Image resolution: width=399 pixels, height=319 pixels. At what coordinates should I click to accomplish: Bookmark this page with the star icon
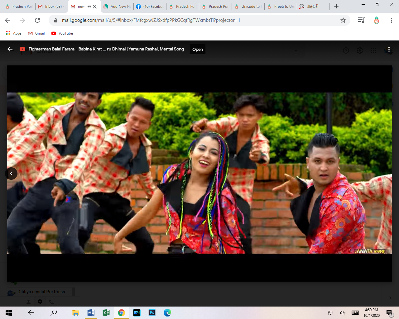coord(343,20)
